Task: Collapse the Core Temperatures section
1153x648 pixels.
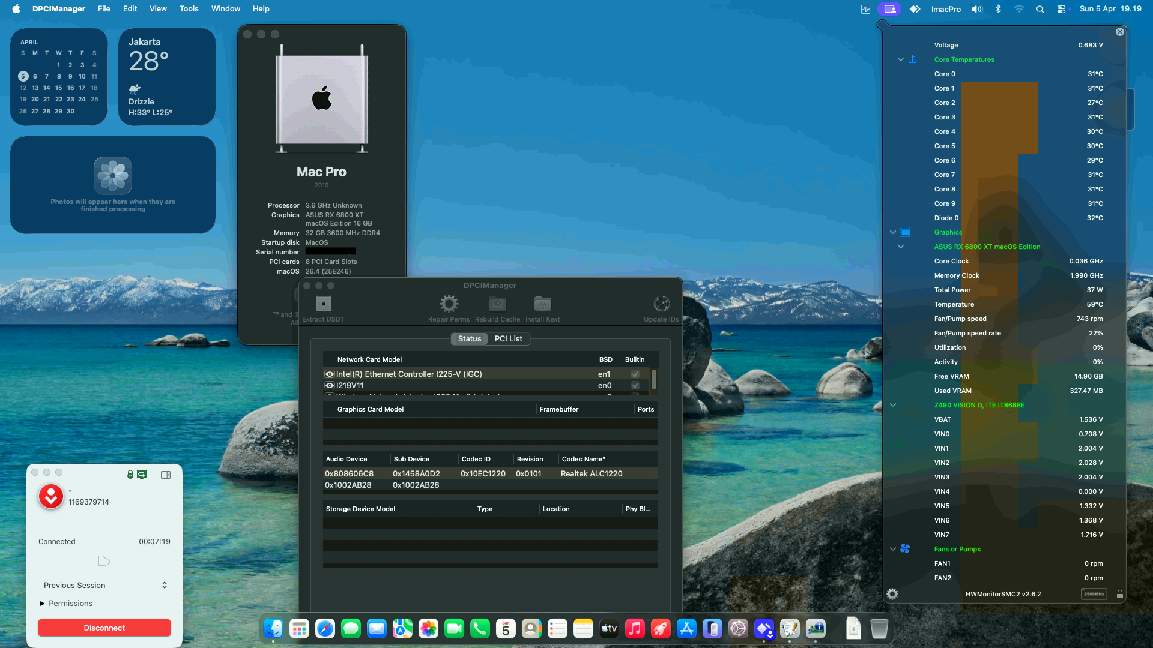Action: (x=900, y=59)
